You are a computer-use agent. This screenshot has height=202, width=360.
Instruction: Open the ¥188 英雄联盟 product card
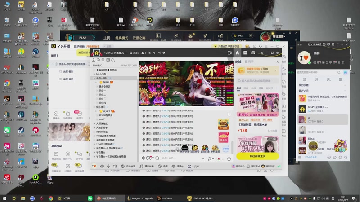click(257, 113)
